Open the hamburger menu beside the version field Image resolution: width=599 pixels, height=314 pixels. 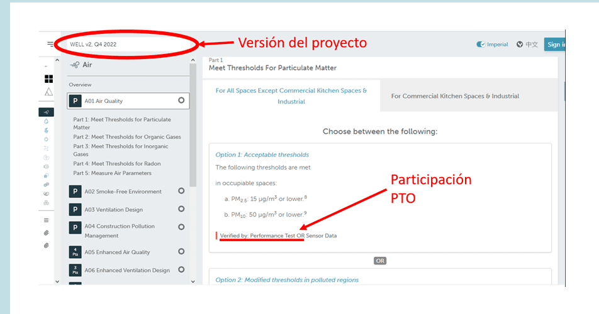coord(50,44)
